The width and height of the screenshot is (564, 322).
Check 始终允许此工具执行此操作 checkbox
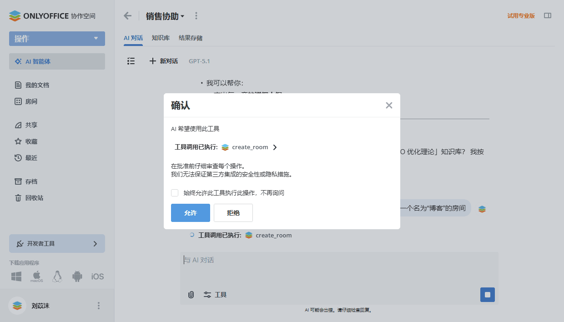pos(175,193)
